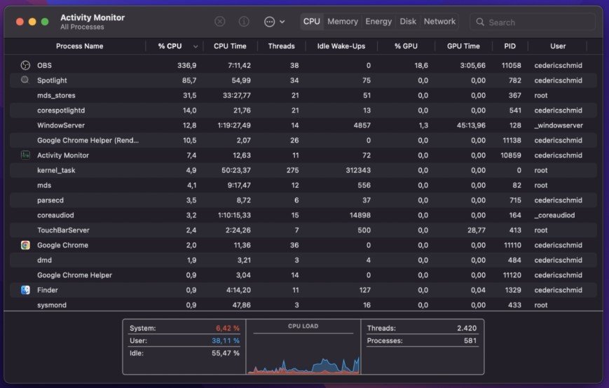Screen dimensions: 609x388
Task: Click the yellow minimize window button
Action: click(32, 22)
